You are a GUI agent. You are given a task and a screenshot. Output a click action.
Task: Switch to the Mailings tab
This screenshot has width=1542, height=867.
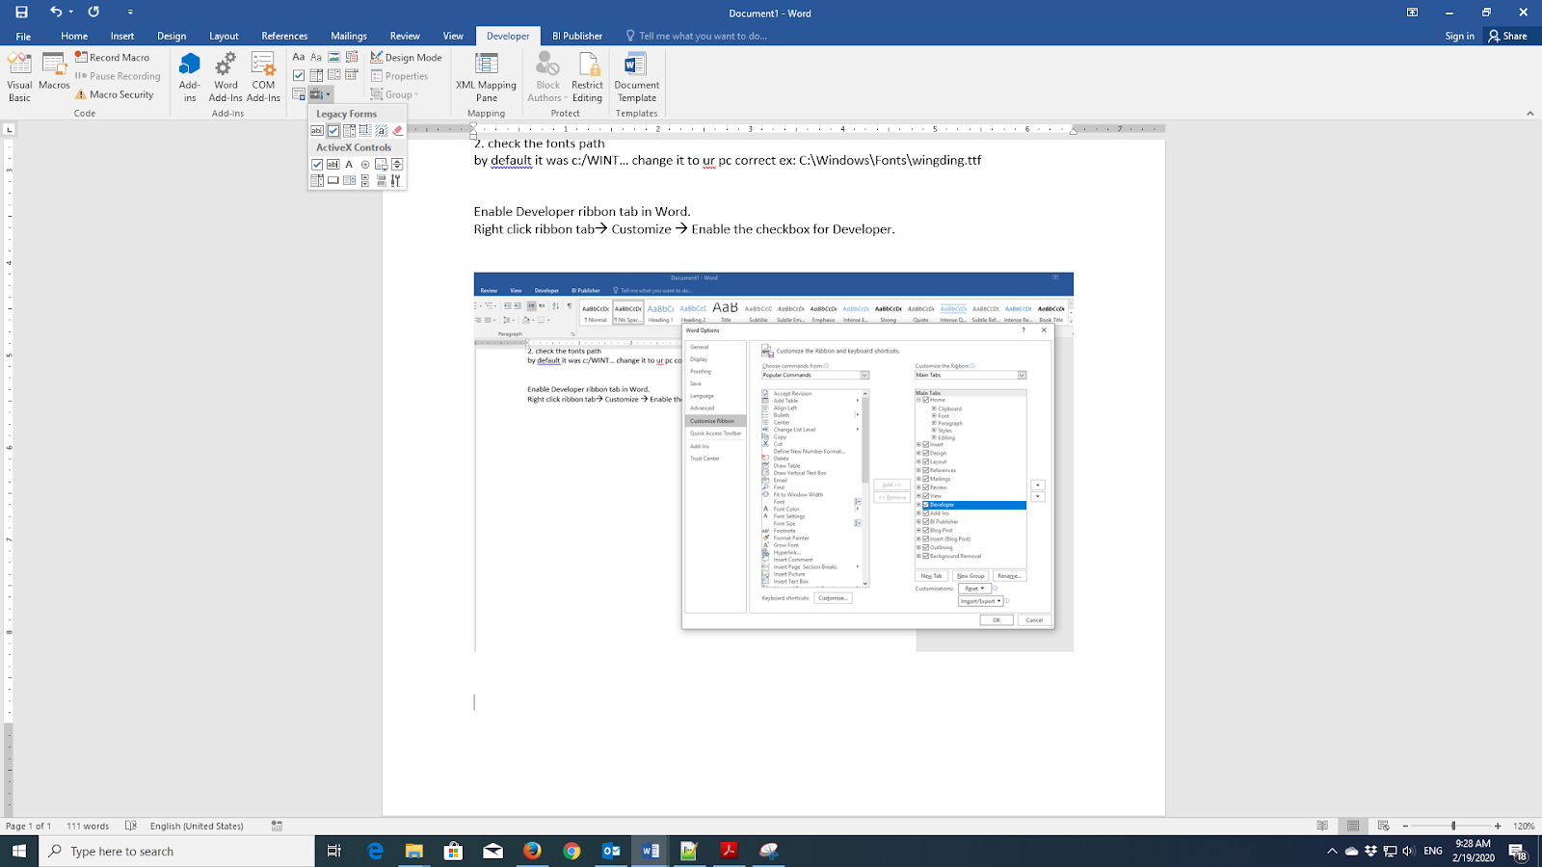pos(349,36)
